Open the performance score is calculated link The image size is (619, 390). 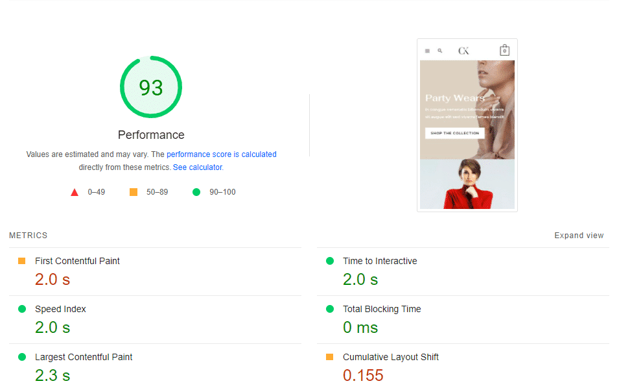[x=222, y=154]
